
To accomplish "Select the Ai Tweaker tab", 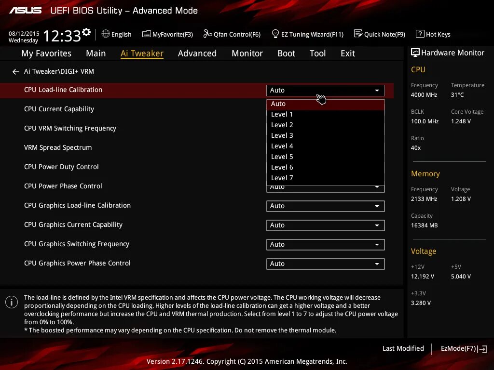I will (x=142, y=53).
